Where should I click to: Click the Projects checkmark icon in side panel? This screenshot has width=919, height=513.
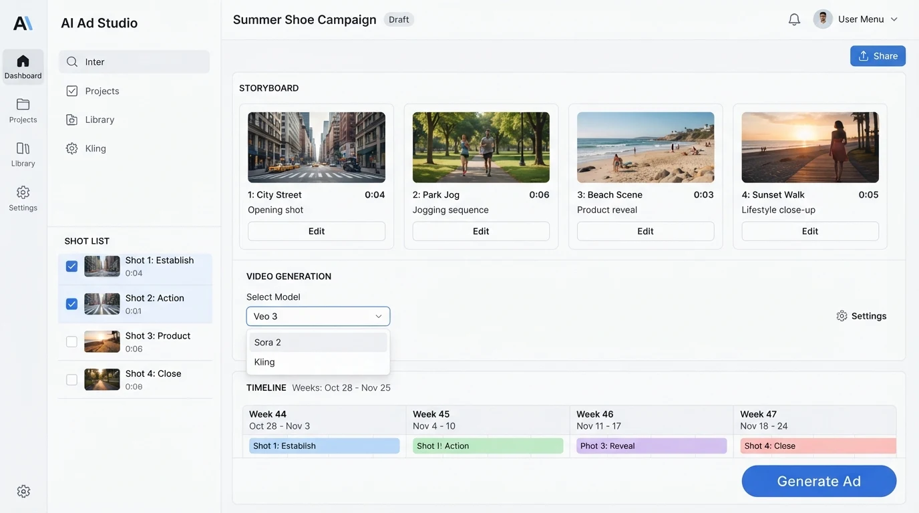[72, 91]
